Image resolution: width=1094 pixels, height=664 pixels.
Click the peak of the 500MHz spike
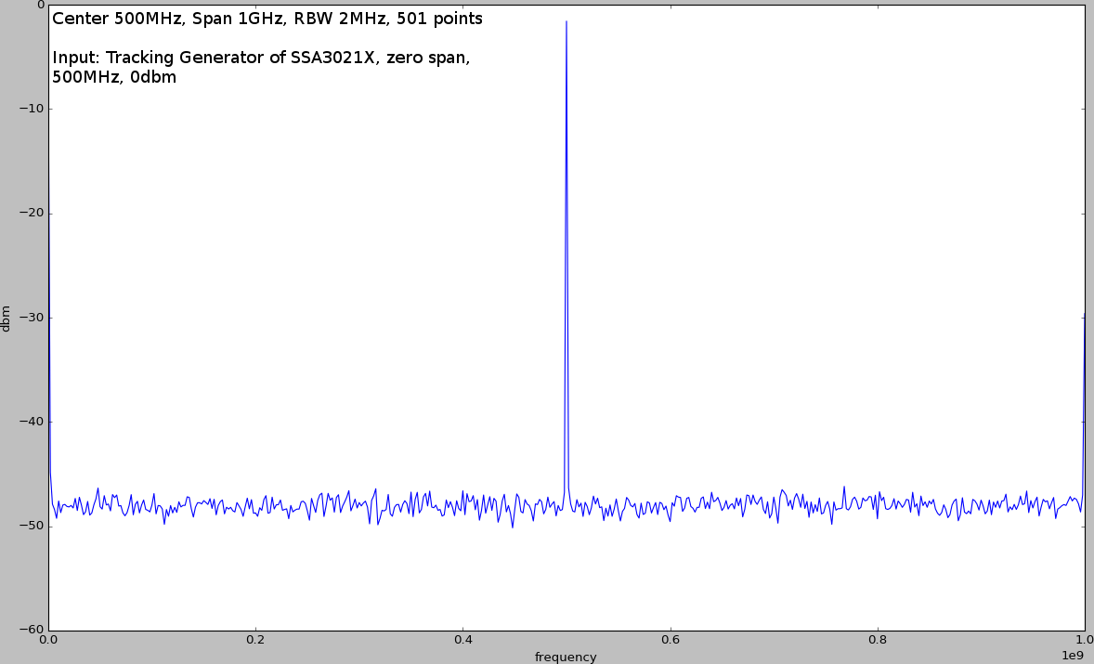click(567, 21)
